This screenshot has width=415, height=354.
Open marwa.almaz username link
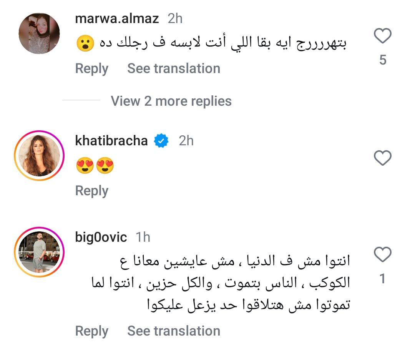[117, 19]
